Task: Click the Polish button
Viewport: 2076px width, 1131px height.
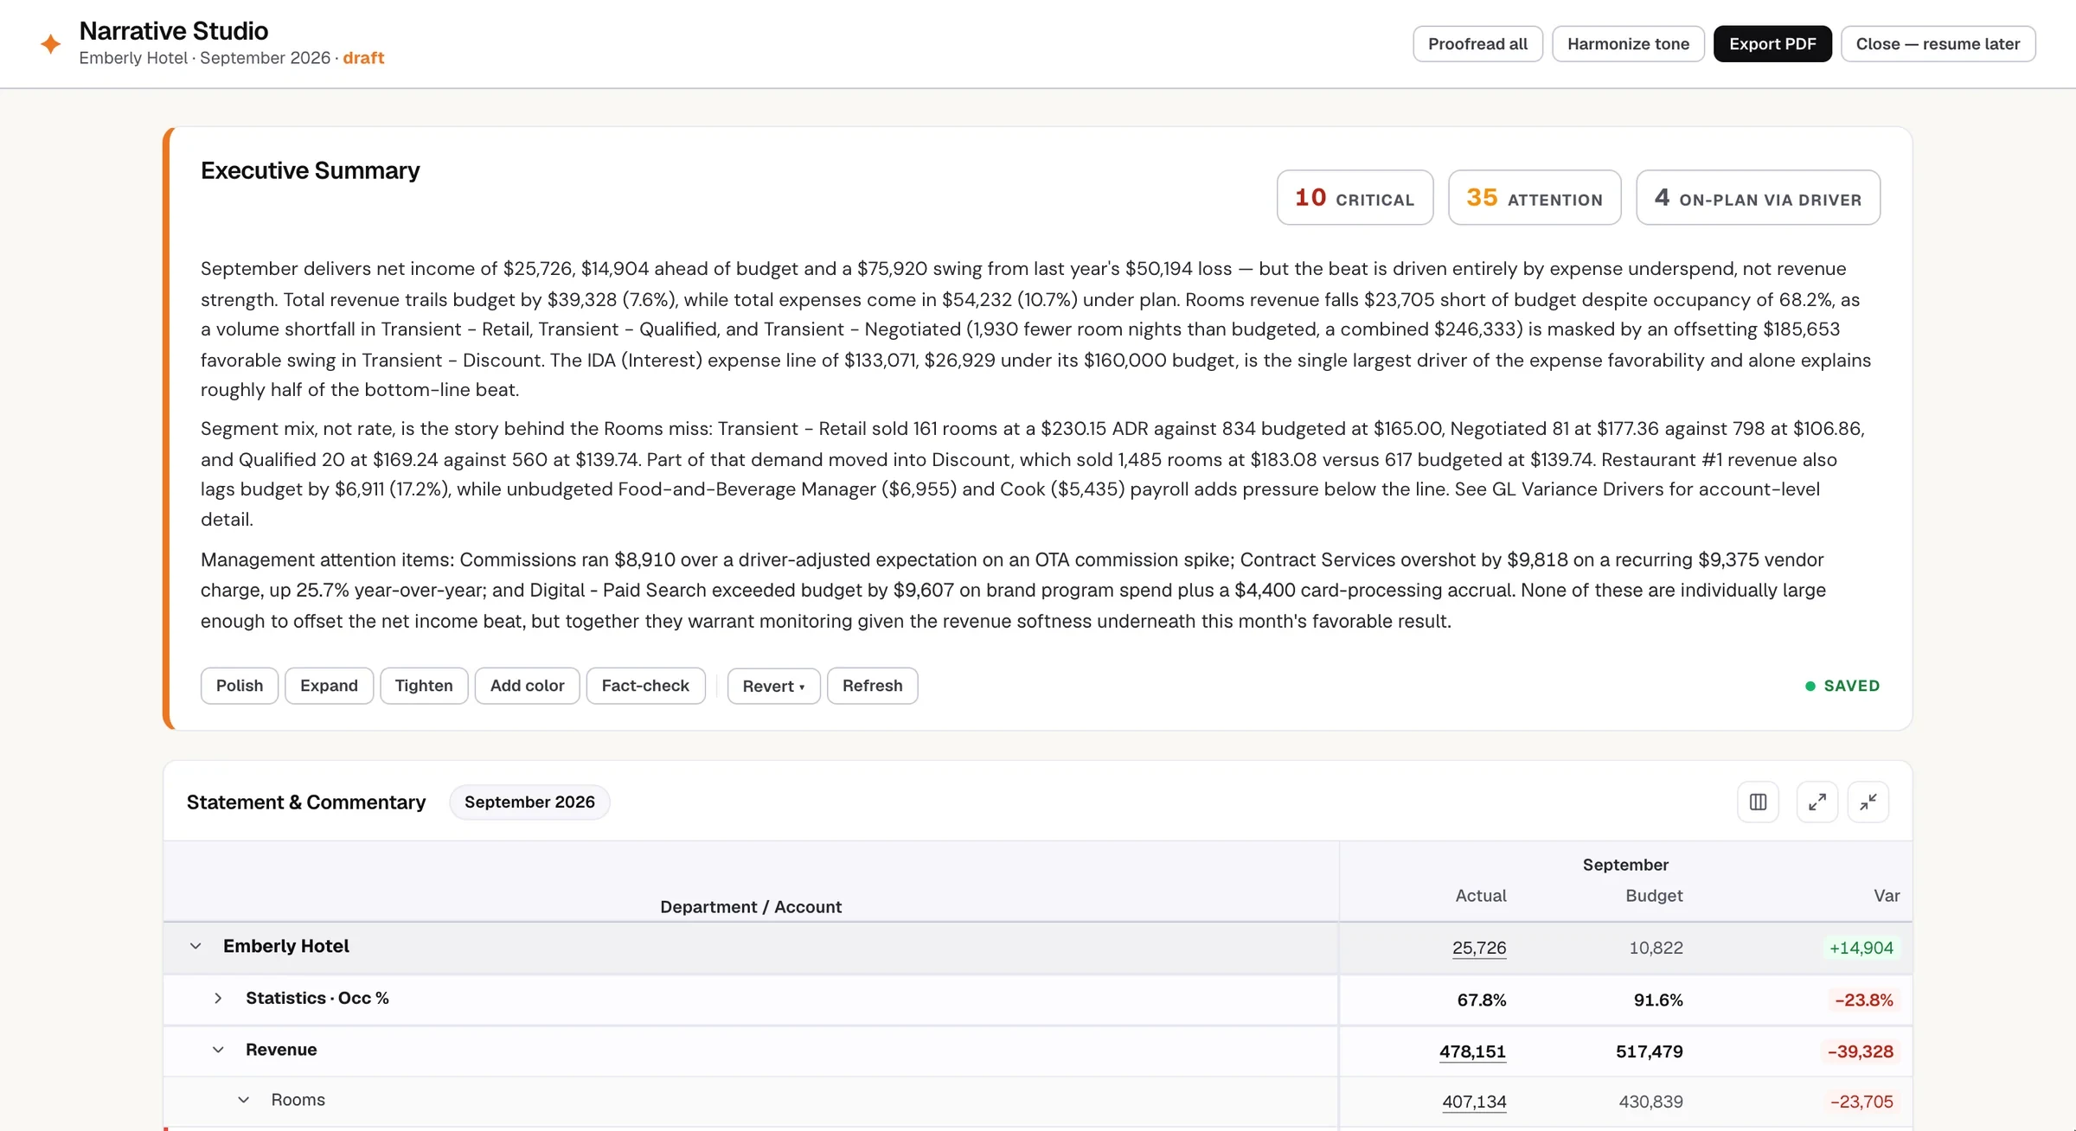Action: (x=240, y=686)
